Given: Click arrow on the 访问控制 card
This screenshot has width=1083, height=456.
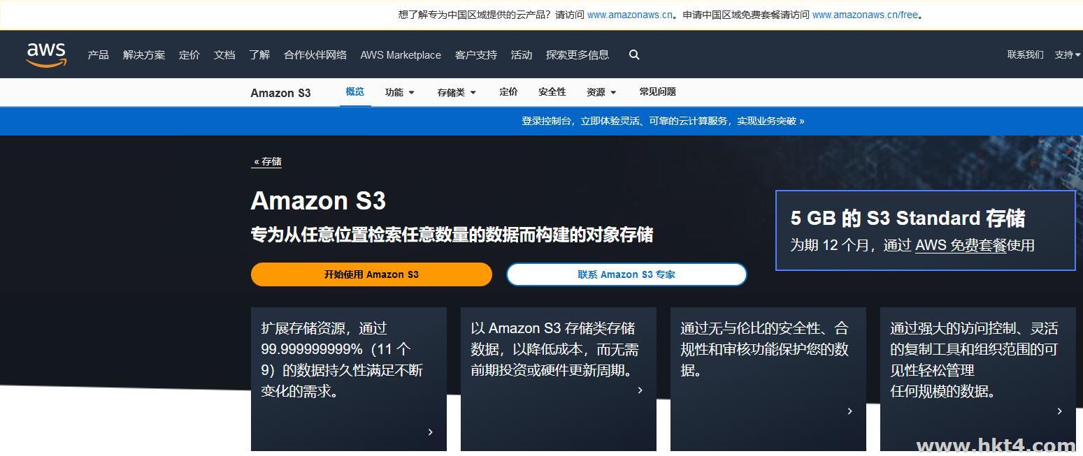Looking at the screenshot, I should click(1059, 411).
